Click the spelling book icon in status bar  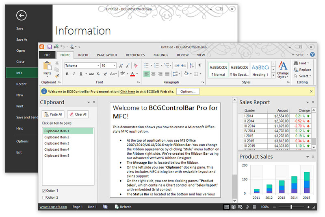(105, 207)
